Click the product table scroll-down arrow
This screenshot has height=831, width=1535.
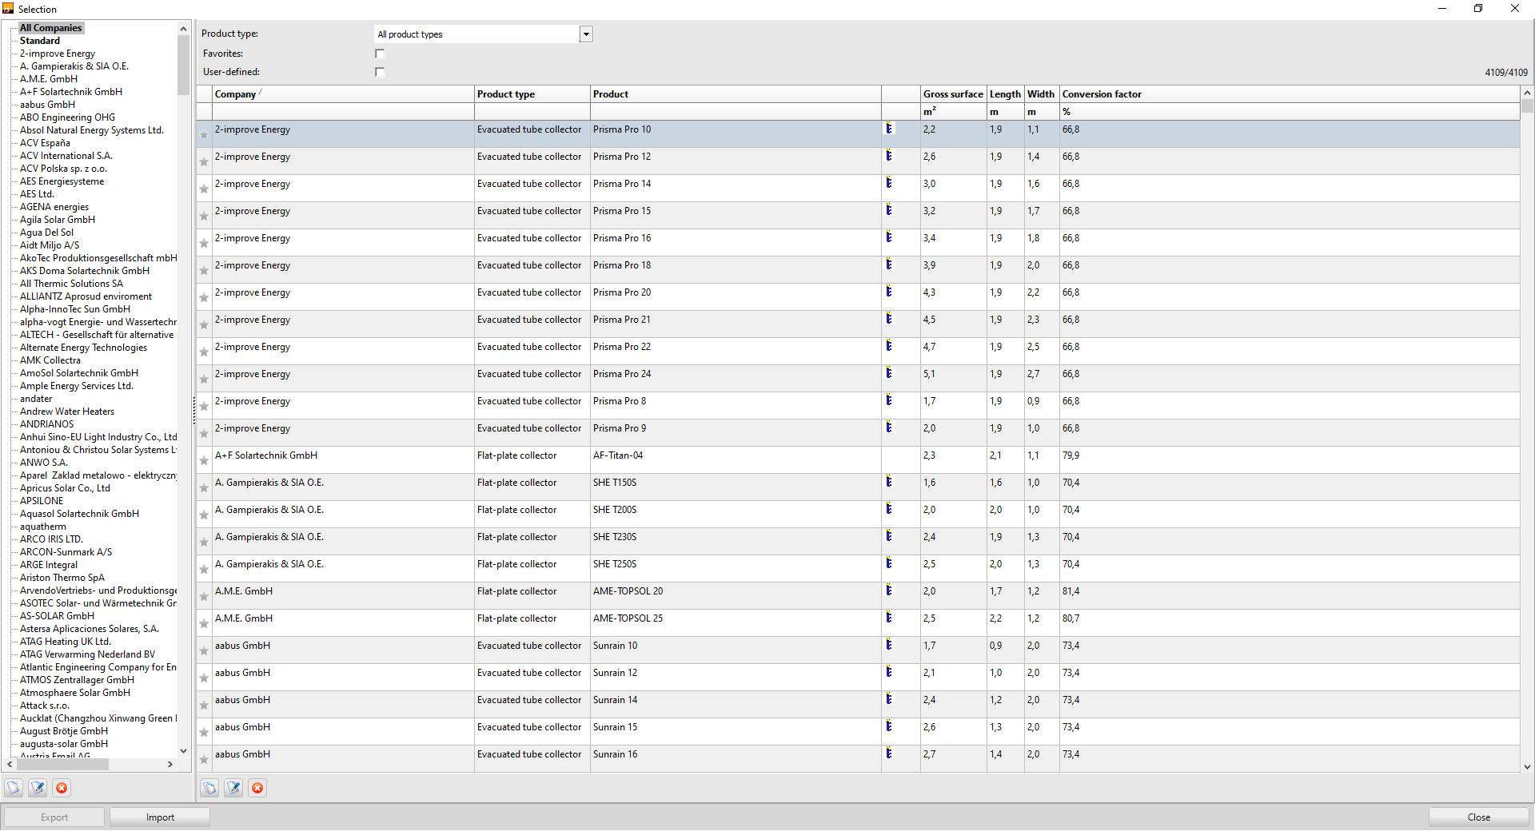(x=1527, y=767)
